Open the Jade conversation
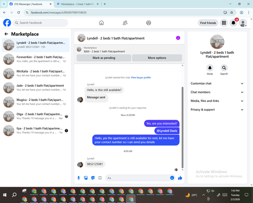The width and height of the screenshot is (253, 203). point(35,88)
